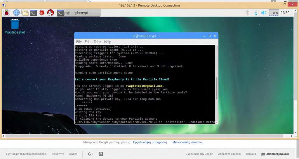Restore down the Remote Desktop Connection window
This screenshot has height=159, width=299.
tap(285, 5)
